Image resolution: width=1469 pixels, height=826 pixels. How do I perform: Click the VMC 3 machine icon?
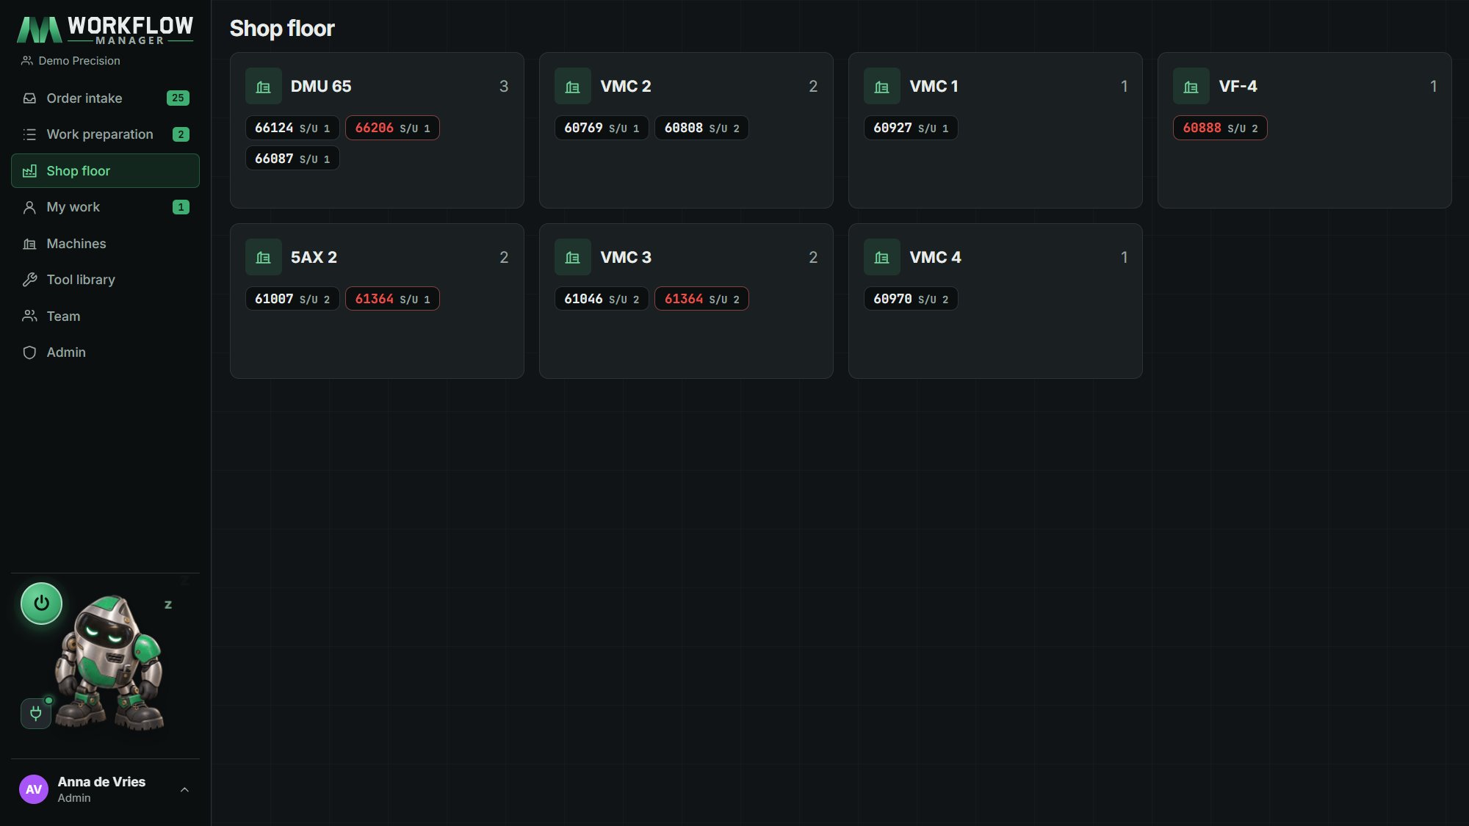click(572, 258)
